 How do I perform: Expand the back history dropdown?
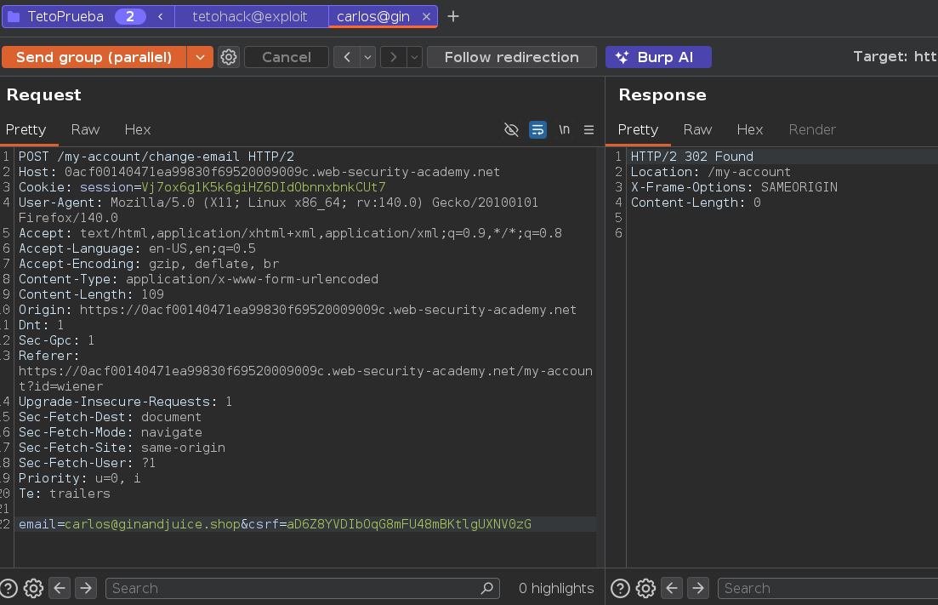pyautogui.click(x=368, y=58)
